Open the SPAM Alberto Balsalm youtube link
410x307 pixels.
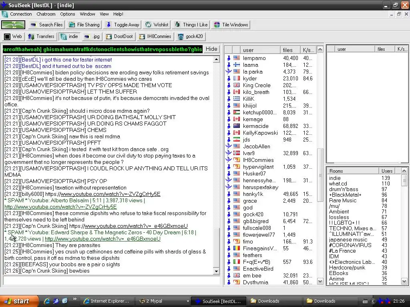click(60, 207)
